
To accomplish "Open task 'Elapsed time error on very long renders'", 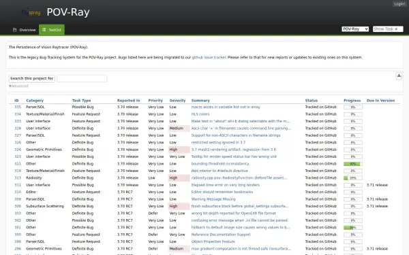I will [x=225, y=185].
